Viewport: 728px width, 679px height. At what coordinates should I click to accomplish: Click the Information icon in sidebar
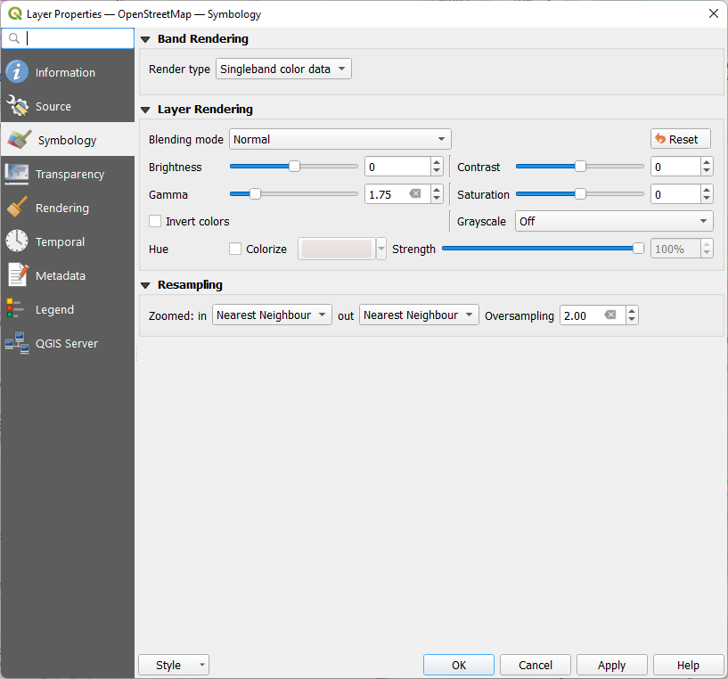(17, 72)
